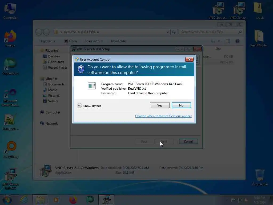Click Size column header in Explorer
The height and width of the screenshot is (205, 273).
pos(218,49)
